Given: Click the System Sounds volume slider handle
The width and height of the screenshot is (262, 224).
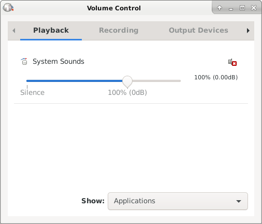Looking at the screenshot, I should pyautogui.click(x=127, y=81).
